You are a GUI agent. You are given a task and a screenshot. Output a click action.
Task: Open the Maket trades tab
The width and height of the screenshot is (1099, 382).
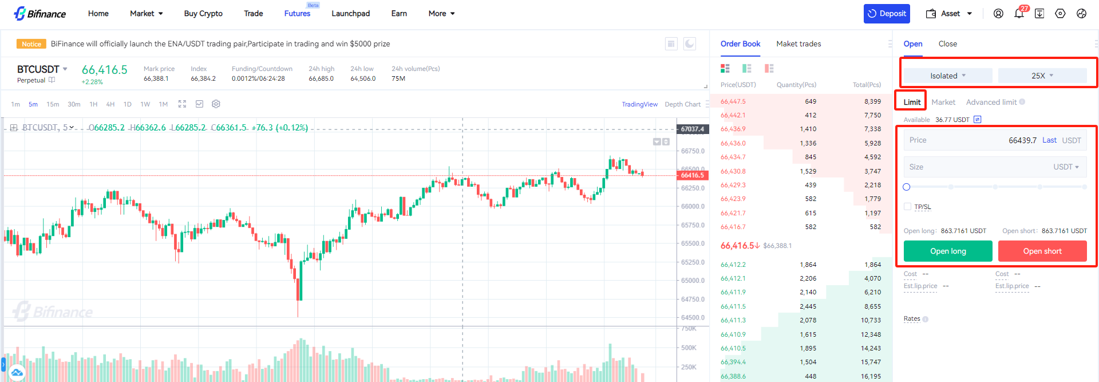[x=798, y=44]
